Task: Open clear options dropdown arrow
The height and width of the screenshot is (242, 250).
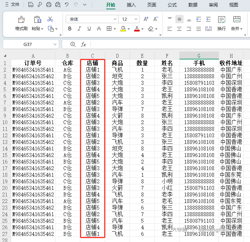Action: point(156,29)
